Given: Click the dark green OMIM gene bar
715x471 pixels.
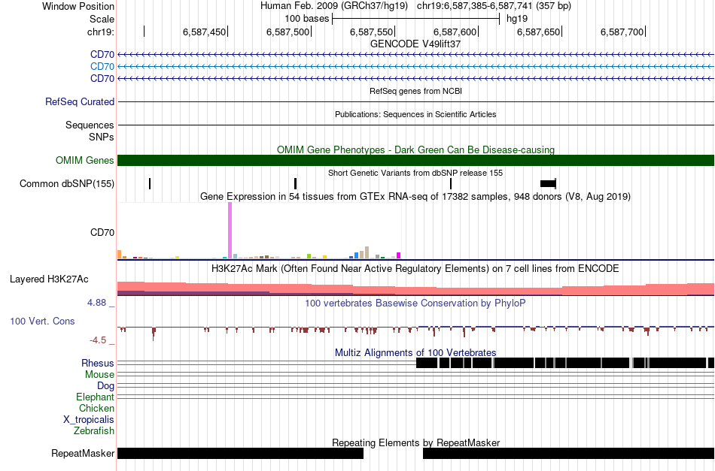Looking at the screenshot, I should pos(415,160).
